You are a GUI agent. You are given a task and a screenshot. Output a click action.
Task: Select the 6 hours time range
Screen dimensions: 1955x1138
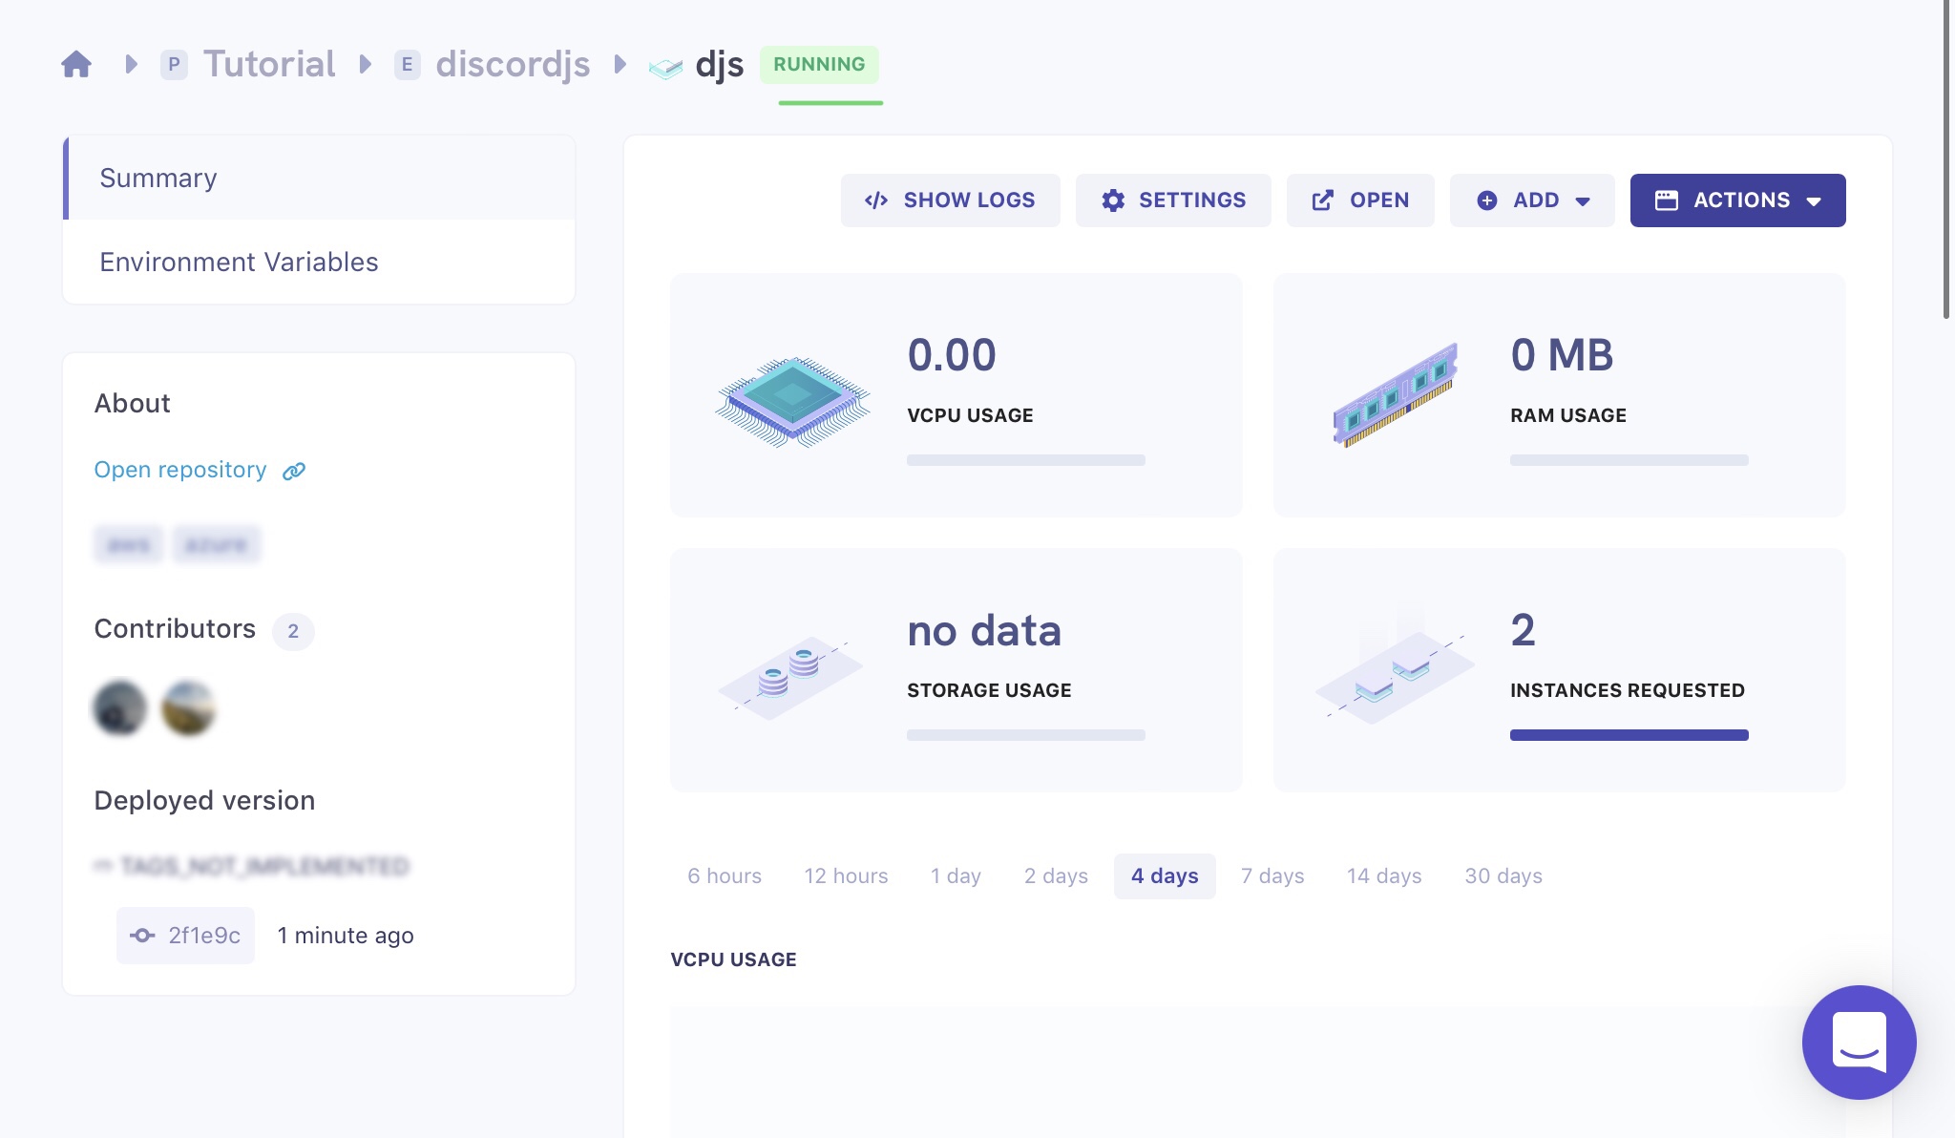[x=725, y=876]
